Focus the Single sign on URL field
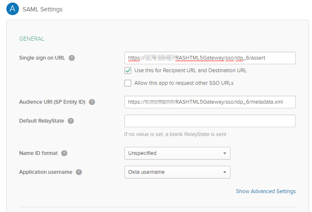The image size is (312, 212). pyautogui.click(x=210, y=58)
